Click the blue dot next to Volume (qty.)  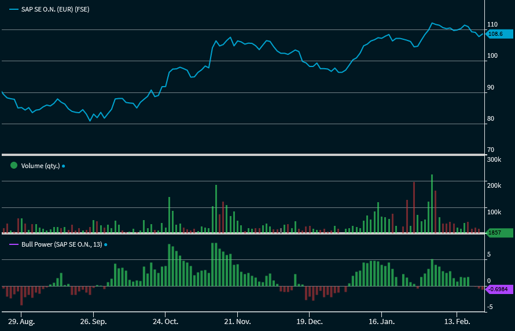pyautogui.click(x=64, y=166)
